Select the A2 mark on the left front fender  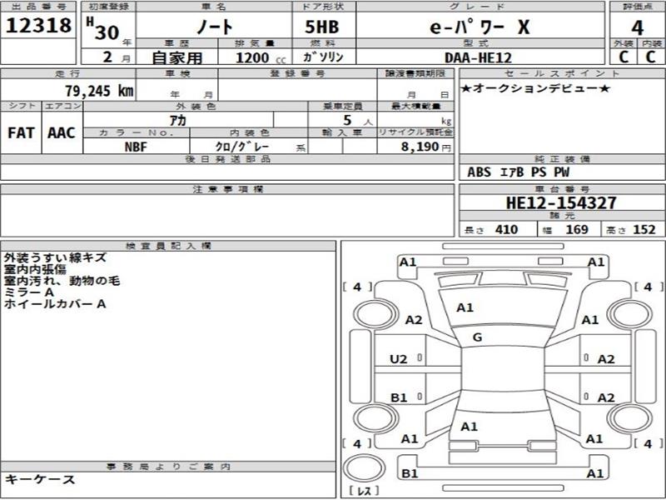414,320
